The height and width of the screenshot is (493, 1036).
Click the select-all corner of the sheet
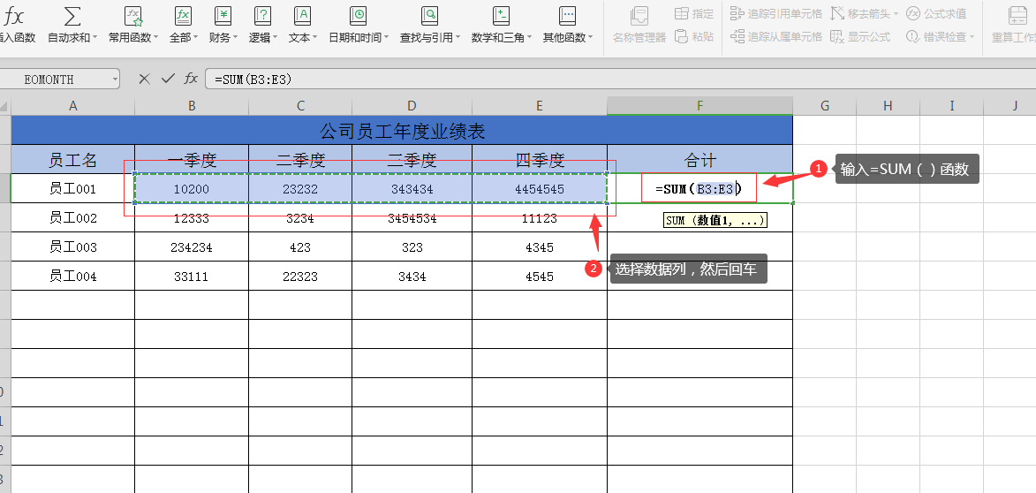(x=4, y=106)
